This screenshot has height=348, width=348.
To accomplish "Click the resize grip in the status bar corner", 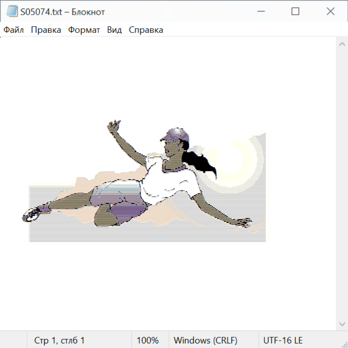I will pyautogui.click(x=344, y=344).
